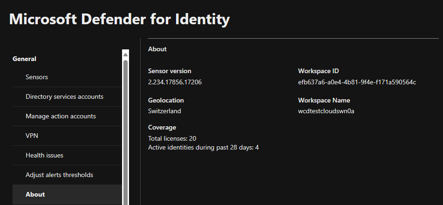Click the Workspace Name label
This screenshot has height=205, width=443.
click(x=324, y=100)
